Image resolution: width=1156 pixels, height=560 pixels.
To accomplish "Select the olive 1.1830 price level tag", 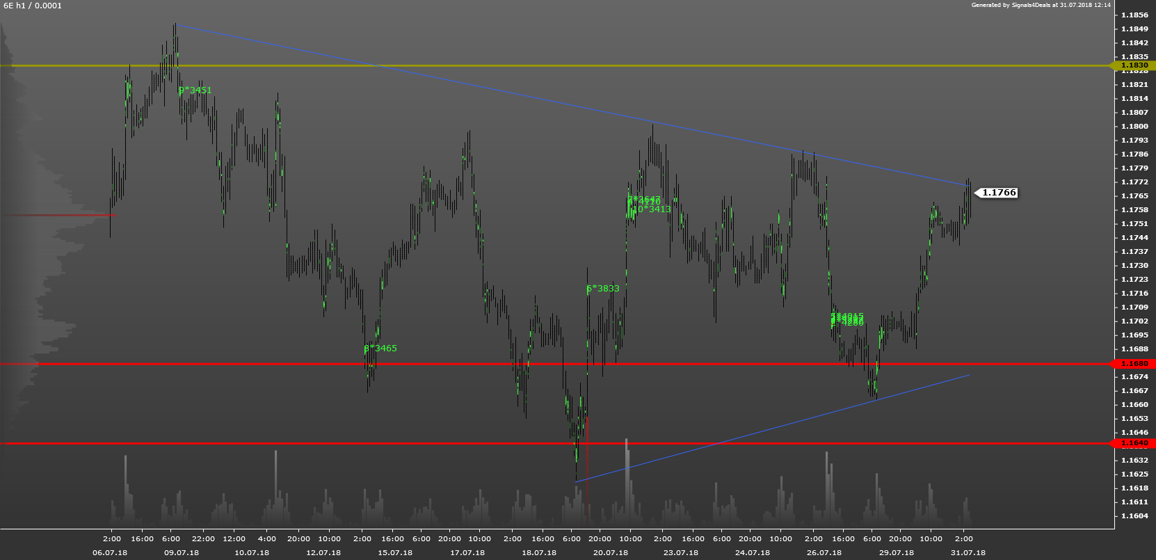I will 1134,65.
